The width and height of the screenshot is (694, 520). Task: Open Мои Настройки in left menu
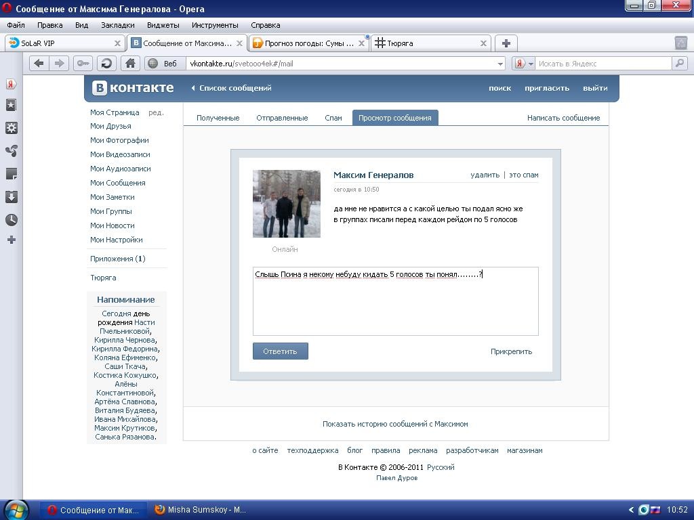117,240
